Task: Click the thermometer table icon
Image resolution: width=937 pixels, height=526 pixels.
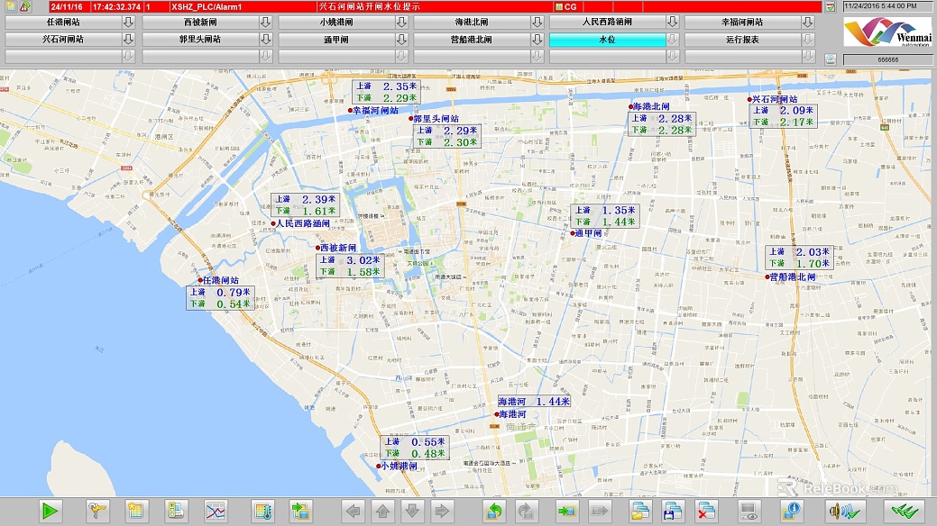Action: click(263, 511)
